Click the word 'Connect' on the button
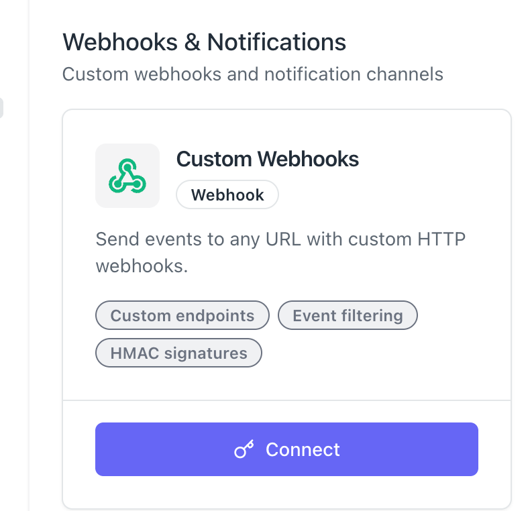Viewport: 530px width, 511px height. tap(303, 449)
